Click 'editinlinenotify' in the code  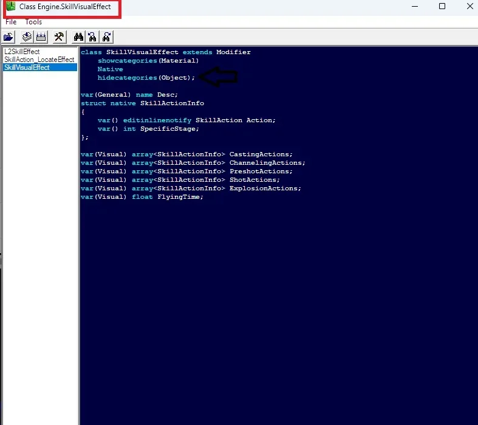(x=157, y=120)
